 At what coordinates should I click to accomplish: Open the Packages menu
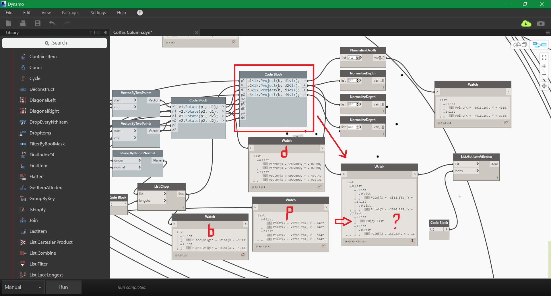pyautogui.click(x=71, y=13)
